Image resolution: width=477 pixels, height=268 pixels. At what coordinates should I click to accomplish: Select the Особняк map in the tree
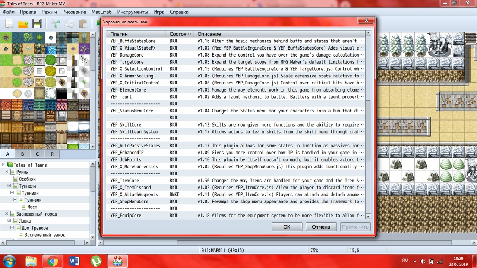click(x=28, y=179)
